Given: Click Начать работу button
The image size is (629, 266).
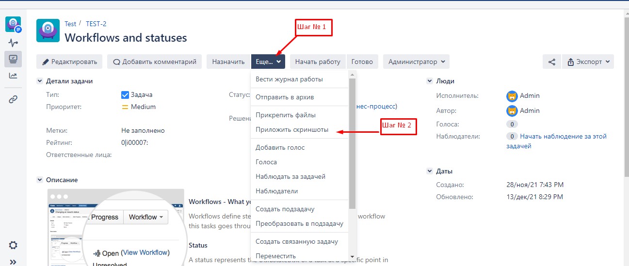Looking at the screenshot, I should coord(318,62).
